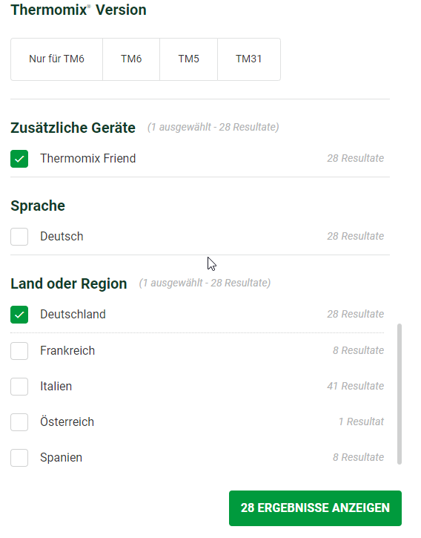
Task: Click the 'Italien' label text
Action: point(56,387)
